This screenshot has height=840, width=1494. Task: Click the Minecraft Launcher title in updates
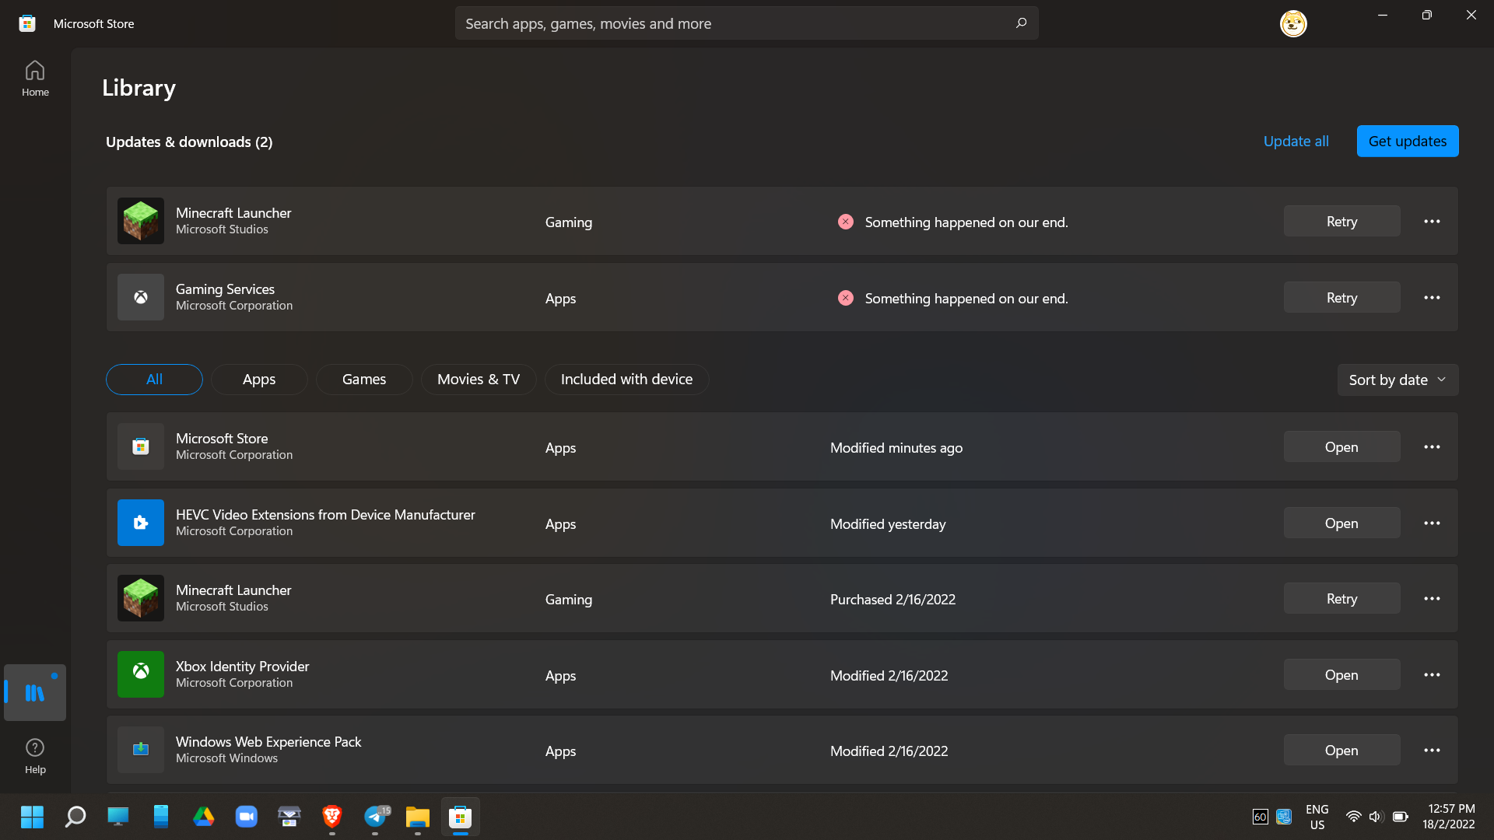(x=233, y=212)
